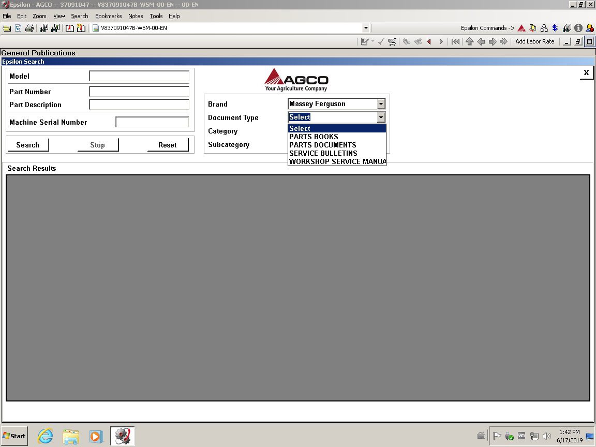This screenshot has width=596, height=447.
Task: Click the gray right triangle arrow
Action: 441,41
